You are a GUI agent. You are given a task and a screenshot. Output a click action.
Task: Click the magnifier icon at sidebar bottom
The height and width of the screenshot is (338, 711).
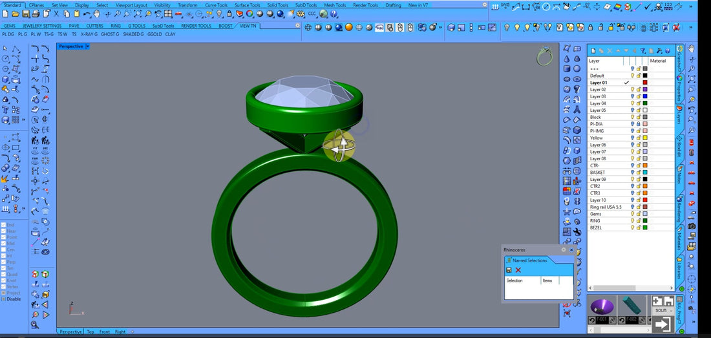34,324
